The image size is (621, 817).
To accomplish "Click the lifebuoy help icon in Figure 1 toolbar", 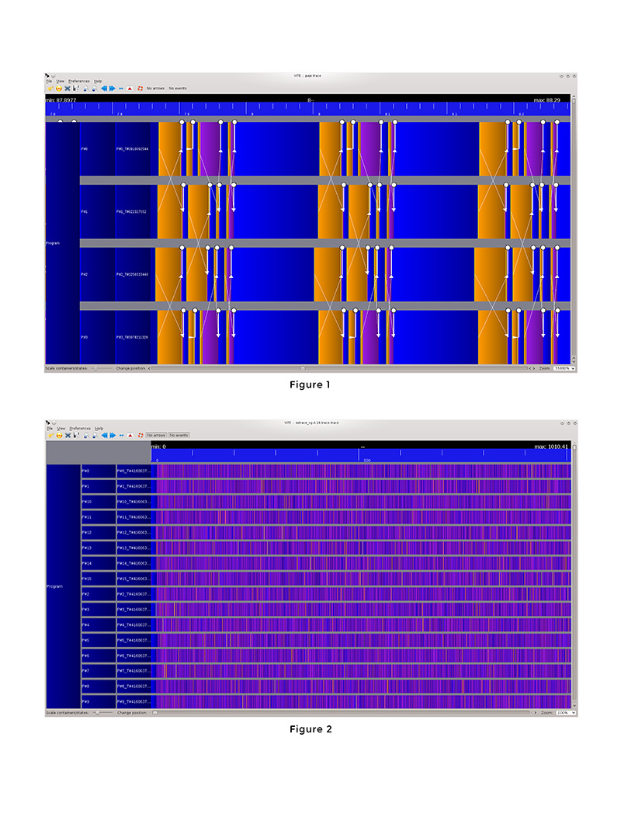I will click(x=140, y=89).
